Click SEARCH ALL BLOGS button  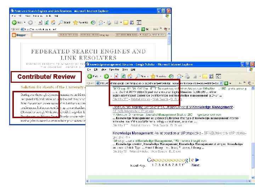coord(90,35)
